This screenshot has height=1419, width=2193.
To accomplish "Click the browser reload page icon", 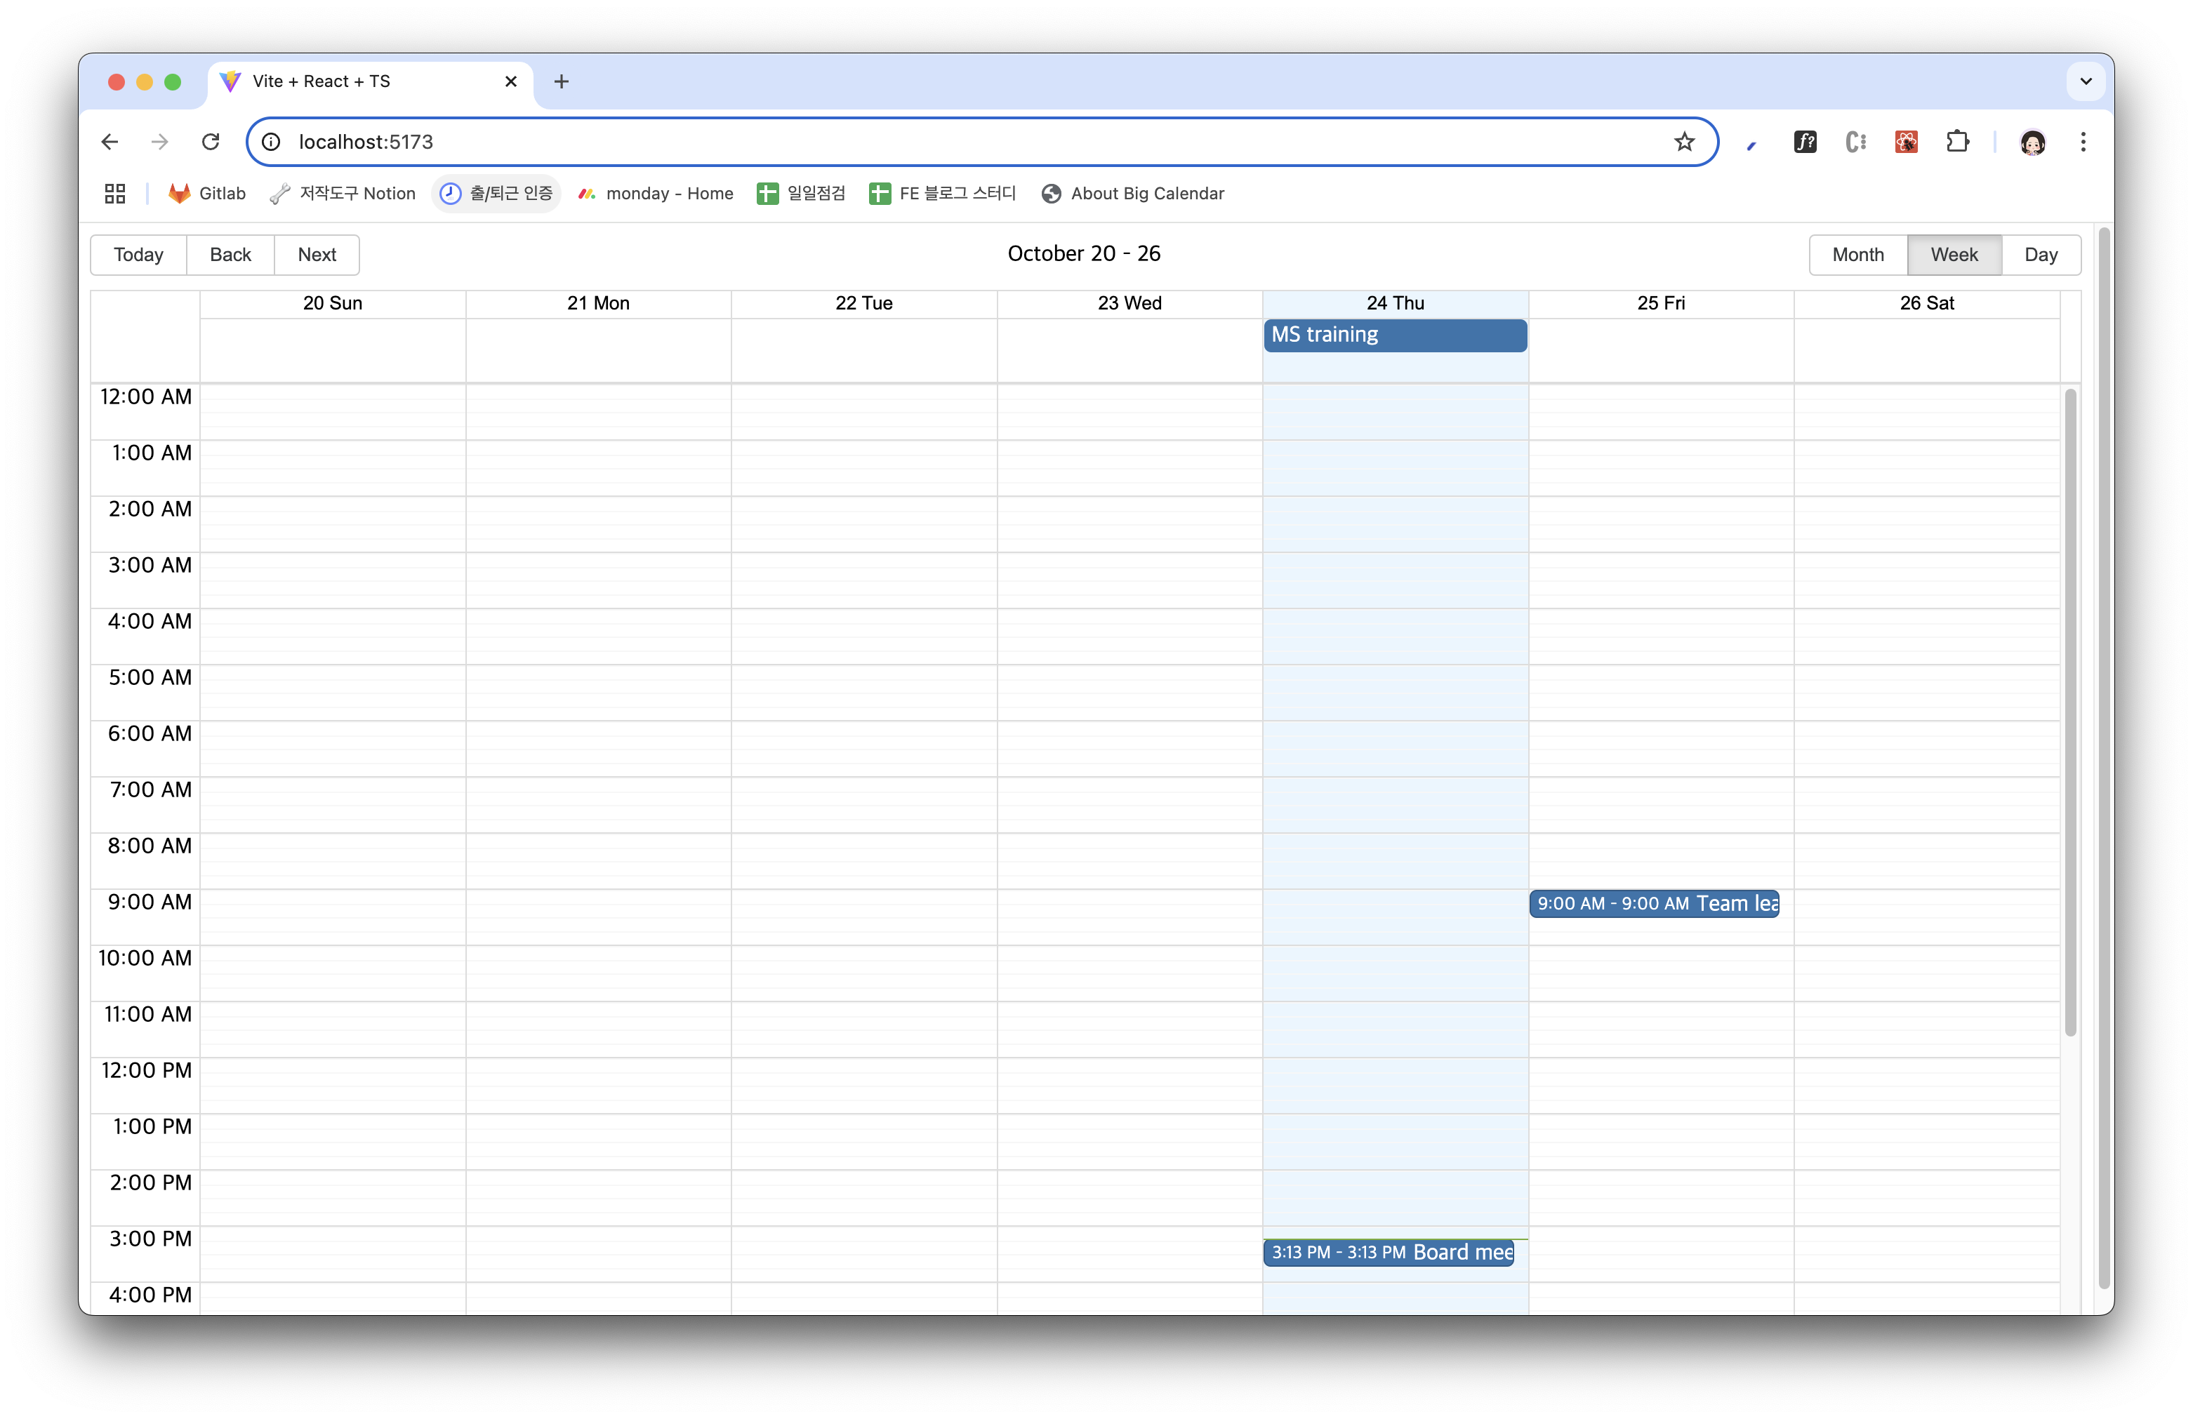I will click(211, 142).
